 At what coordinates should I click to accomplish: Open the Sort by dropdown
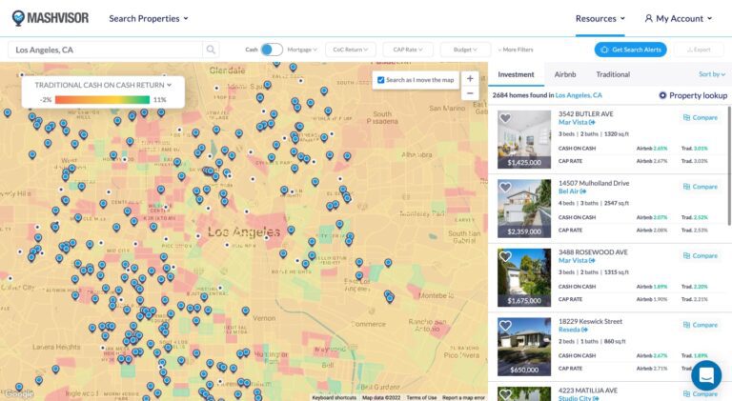[713, 74]
